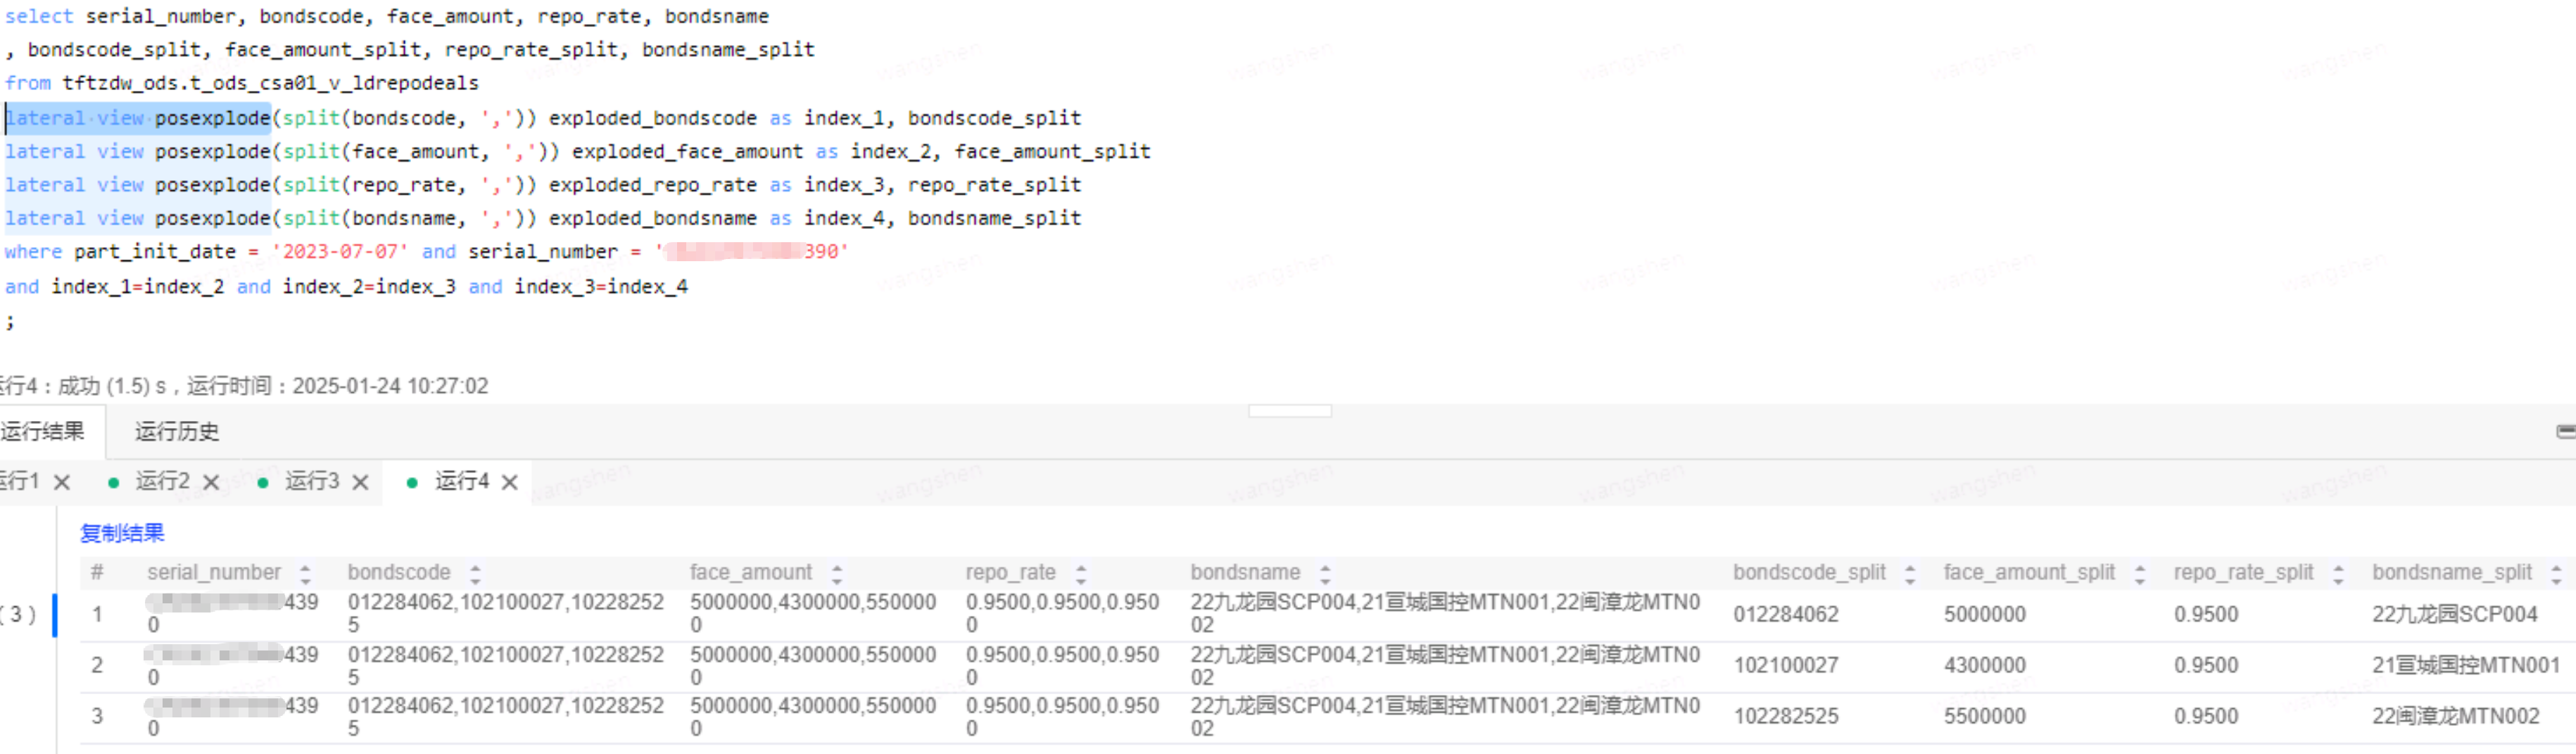Close the 运行3 result tab

[361, 482]
